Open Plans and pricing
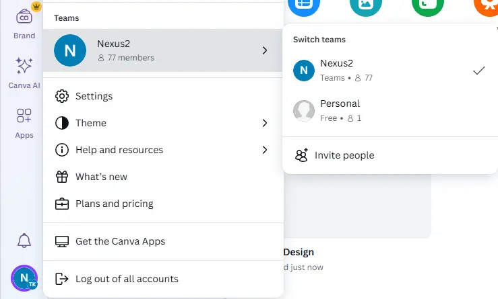 pos(163,204)
